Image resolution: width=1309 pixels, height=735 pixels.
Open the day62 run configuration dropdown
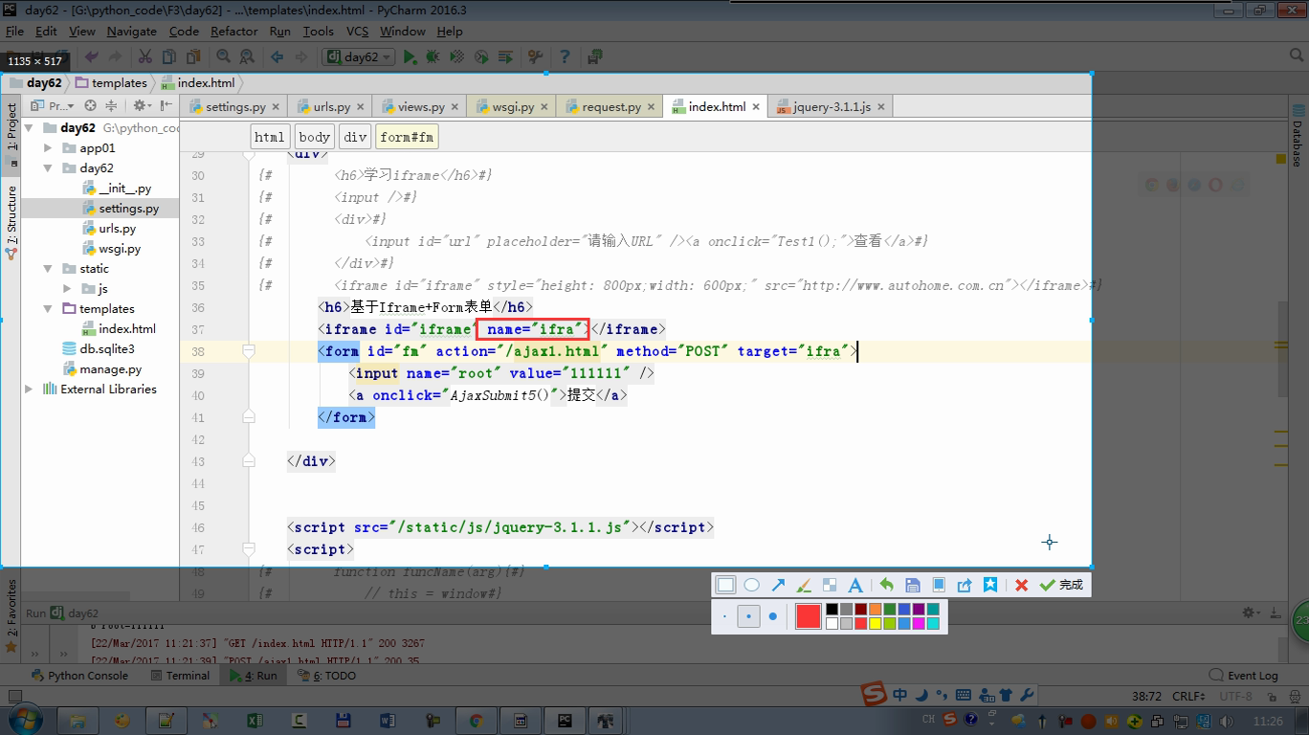359,57
